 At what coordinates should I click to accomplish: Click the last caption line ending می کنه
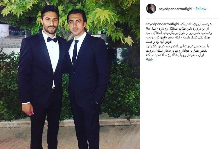tap(175, 55)
